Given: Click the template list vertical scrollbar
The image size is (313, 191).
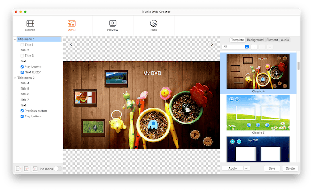Looking at the screenshot, I should pyautogui.click(x=298, y=66).
